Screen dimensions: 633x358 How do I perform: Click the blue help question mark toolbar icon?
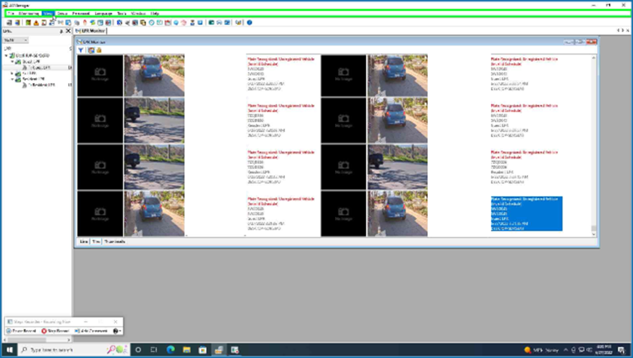pyautogui.click(x=250, y=22)
